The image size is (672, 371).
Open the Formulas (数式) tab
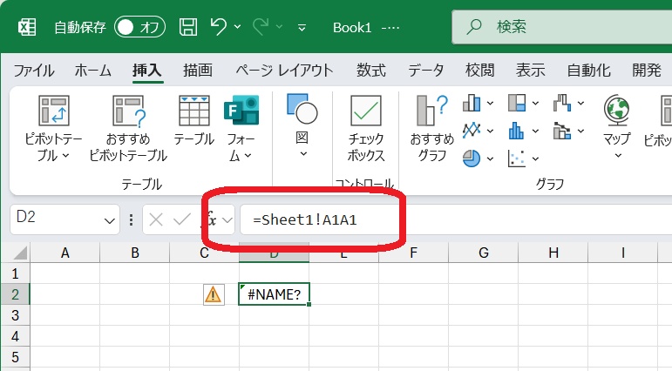(x=371, y=71)
